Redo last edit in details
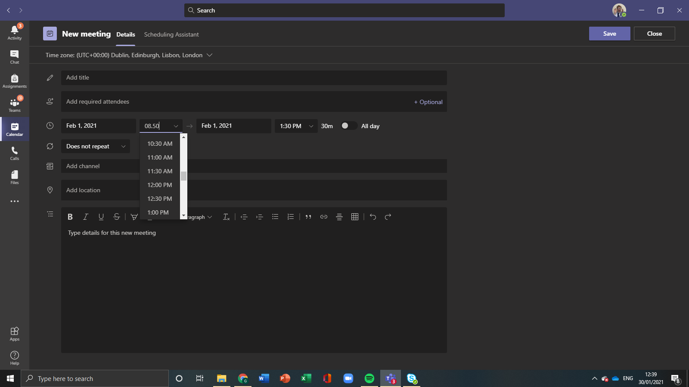This screenshot has width=689, height=387. click(388, 217)
